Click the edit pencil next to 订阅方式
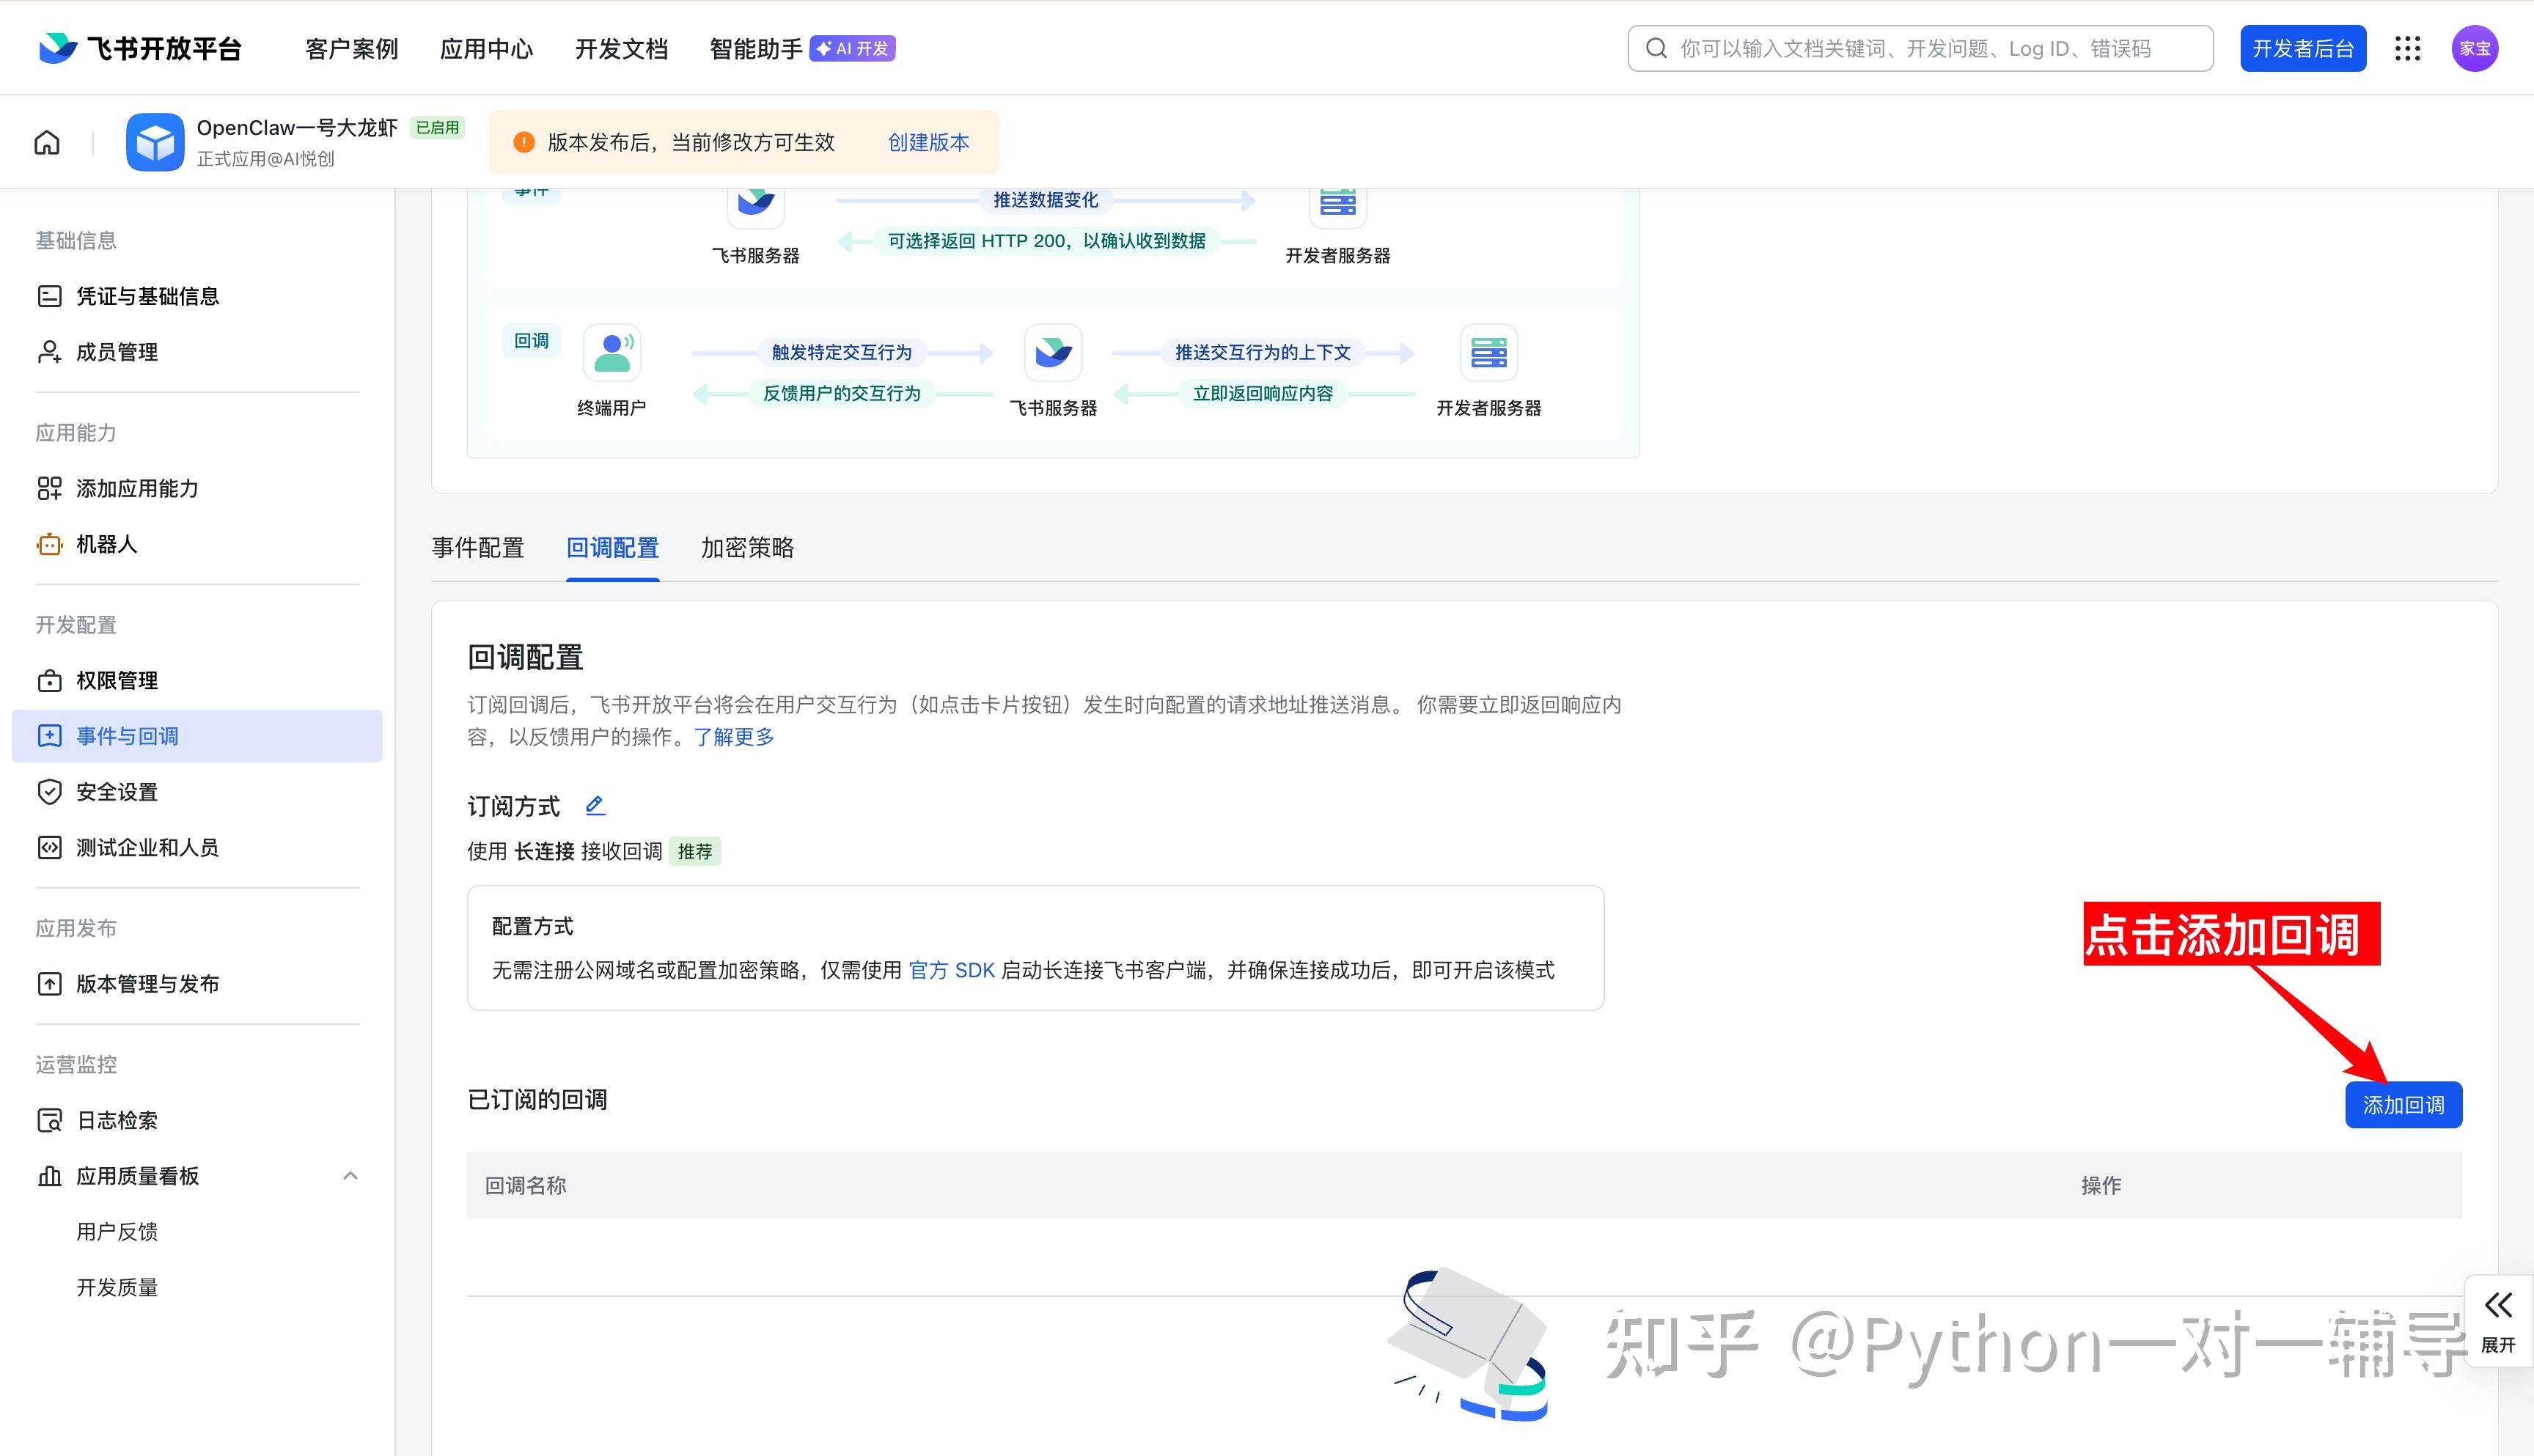 (x=595, y=805)
